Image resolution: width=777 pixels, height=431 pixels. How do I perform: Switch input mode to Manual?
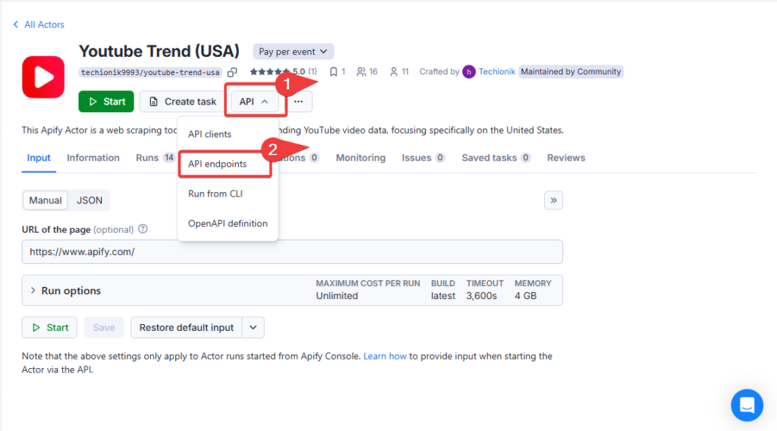click(45, 200)
